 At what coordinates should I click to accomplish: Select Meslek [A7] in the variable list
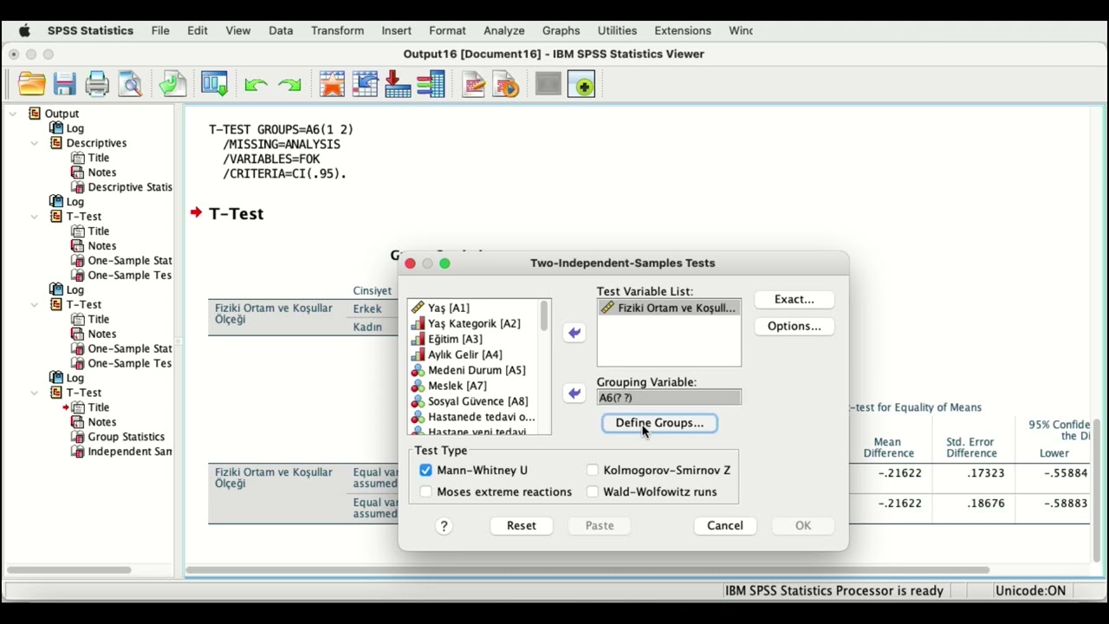[457, 386]
